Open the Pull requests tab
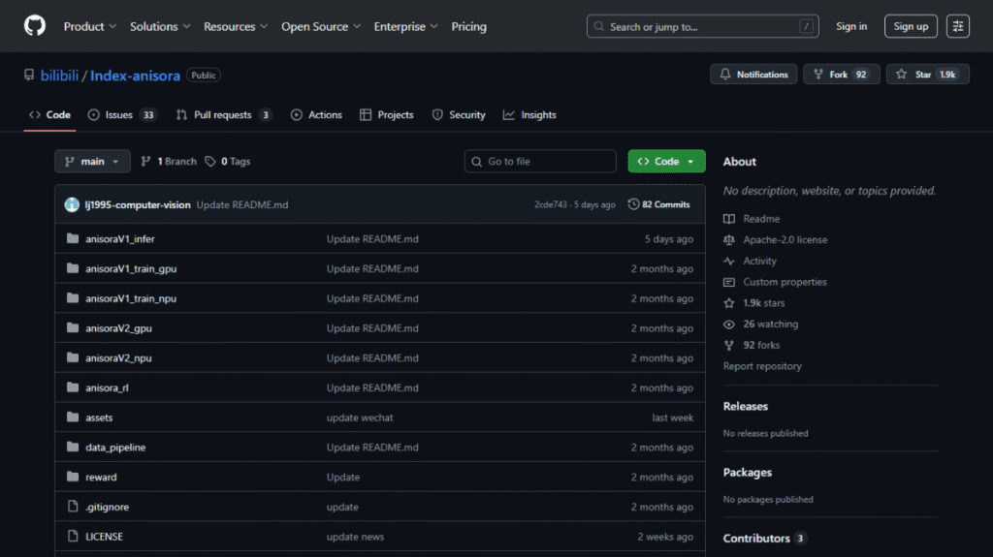The height and width of the screenshot is (557, 993). click(224, 114)
